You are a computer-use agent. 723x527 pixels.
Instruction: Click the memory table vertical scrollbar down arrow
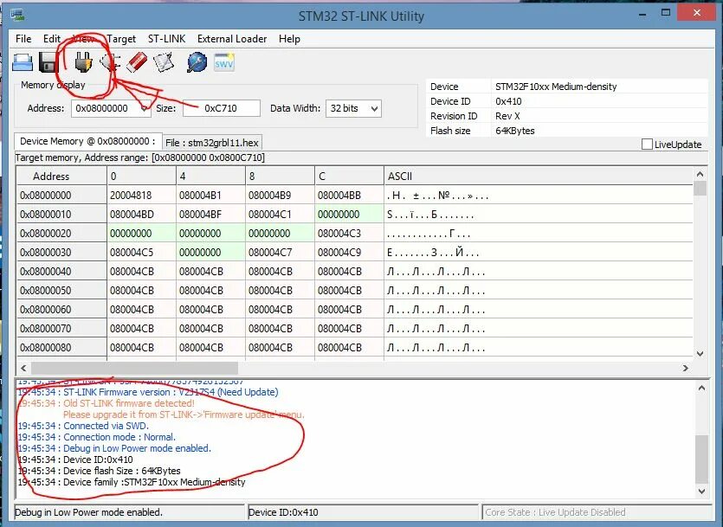click(700, 354)
